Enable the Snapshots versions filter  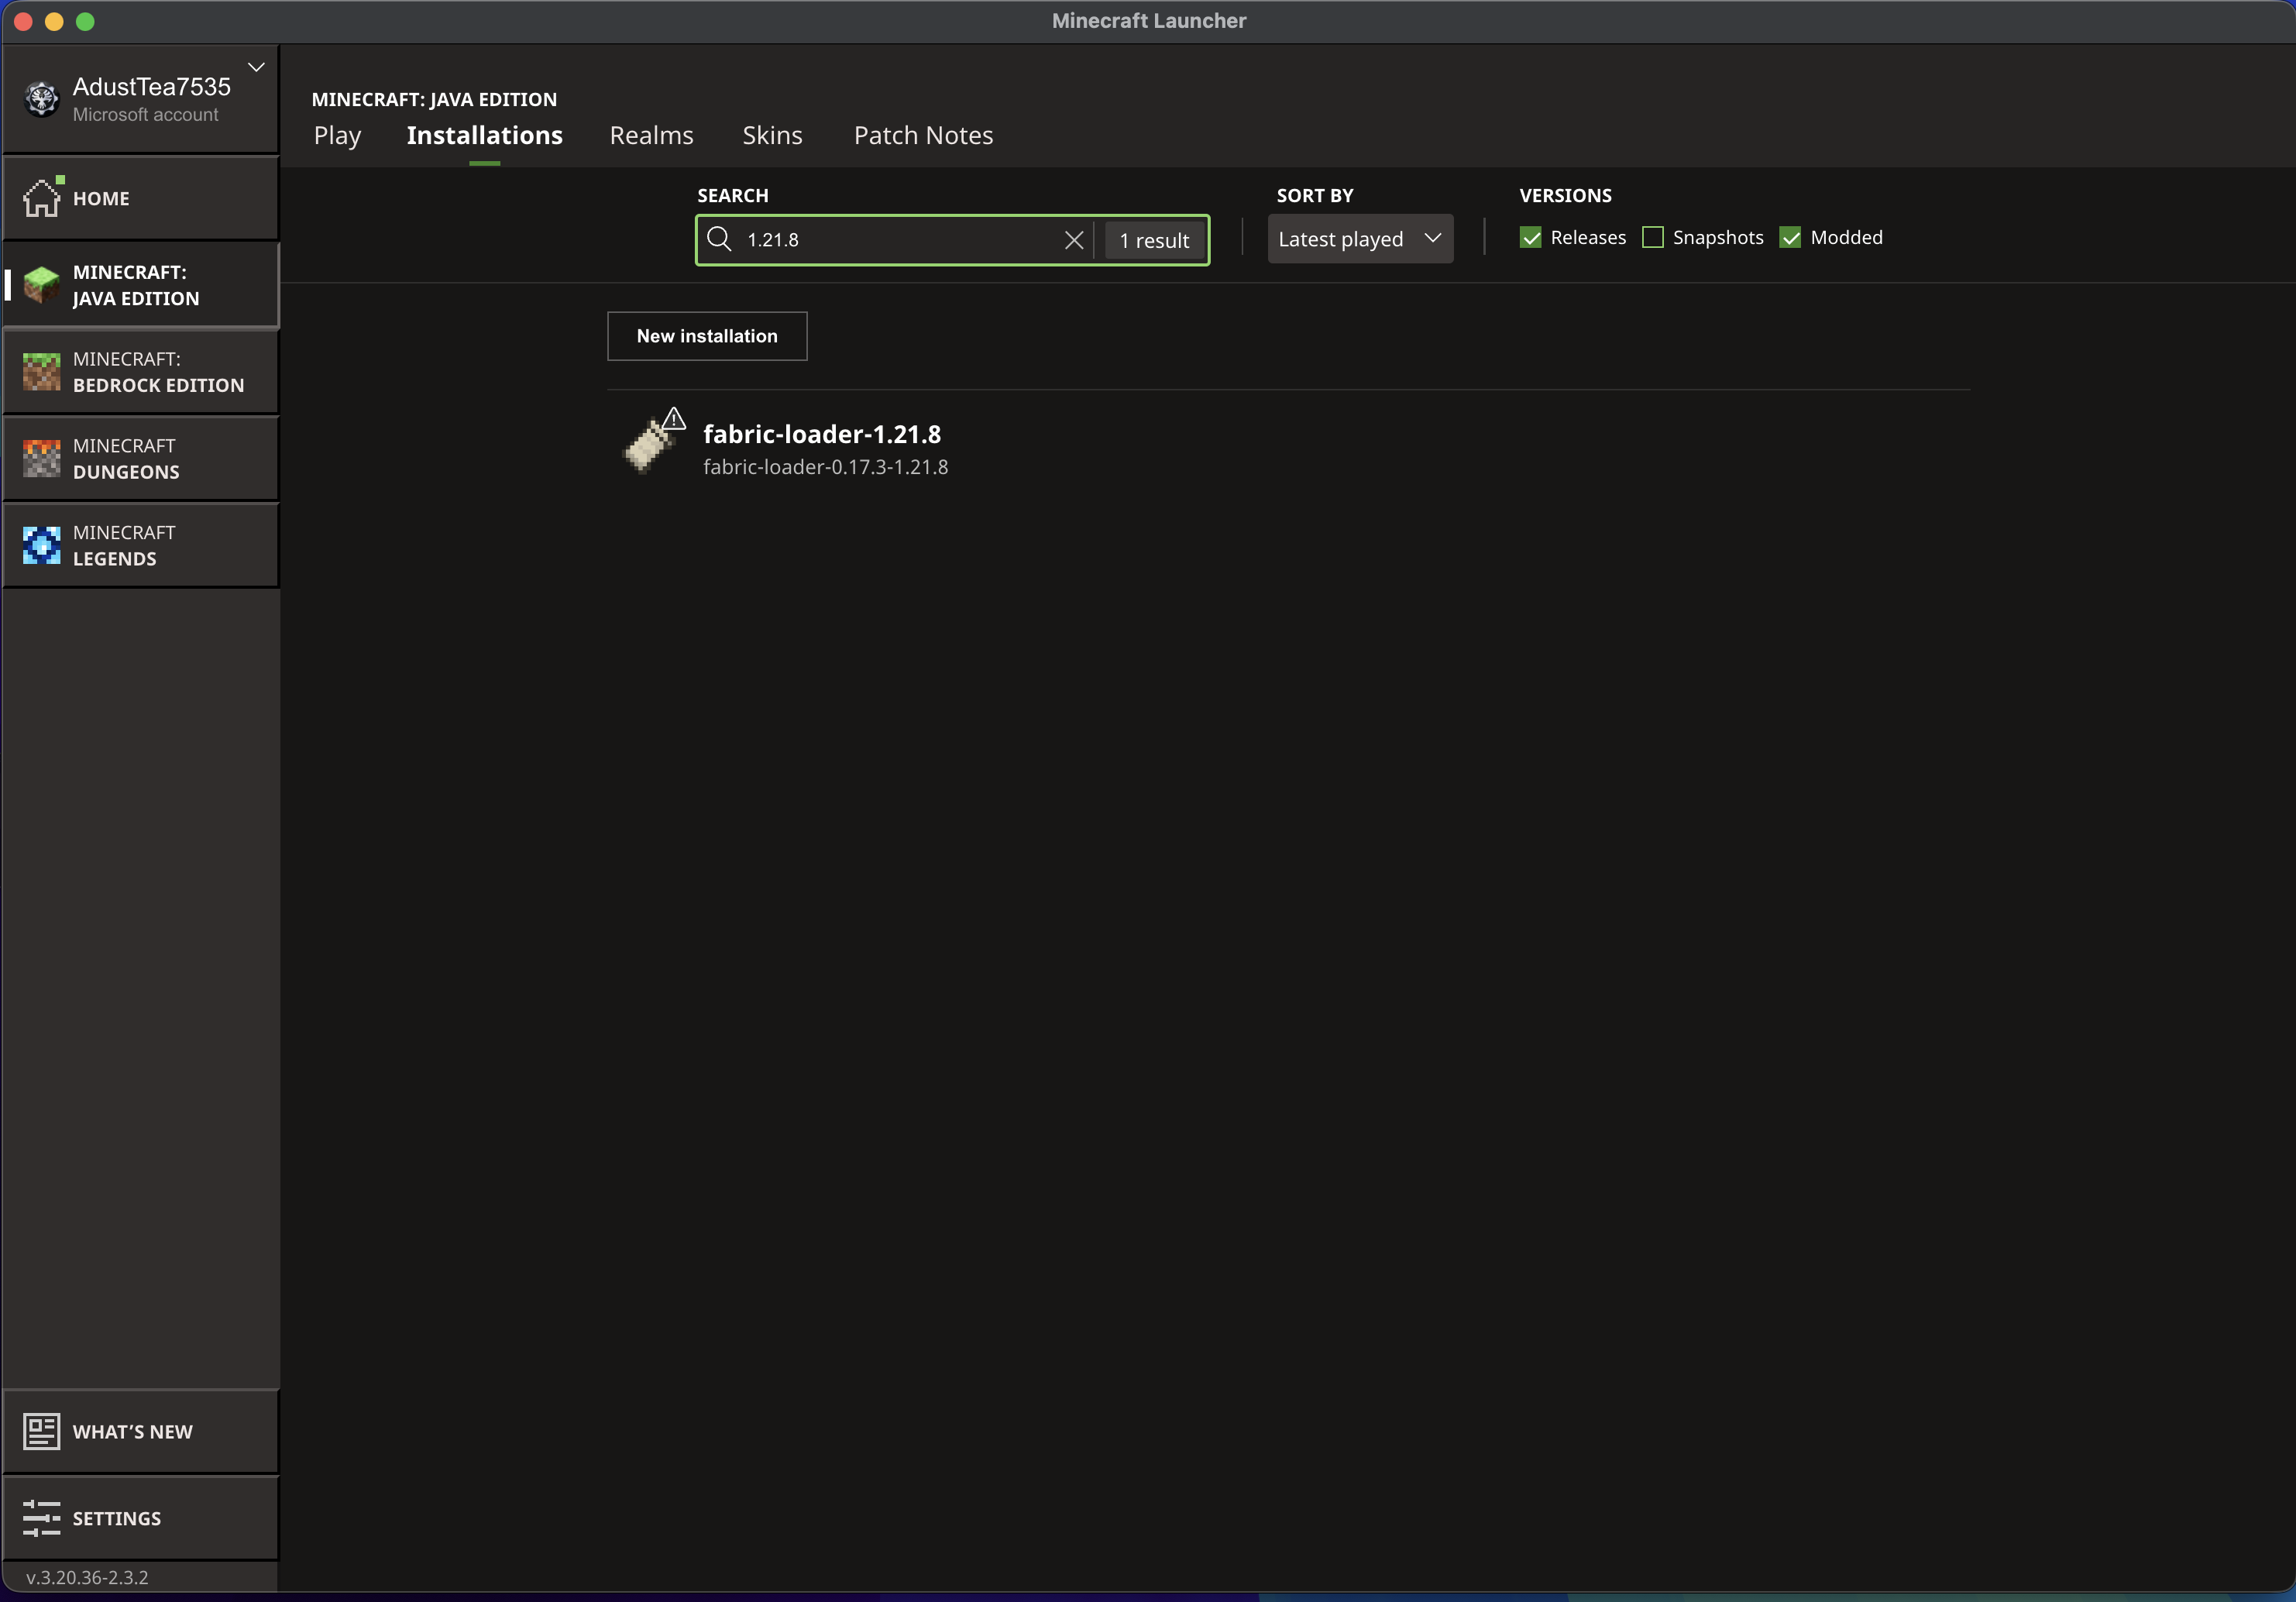(1652, 237)
